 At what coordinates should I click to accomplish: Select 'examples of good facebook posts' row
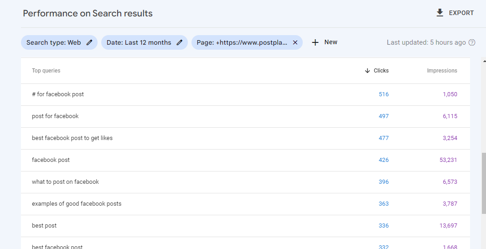[245, 204]
